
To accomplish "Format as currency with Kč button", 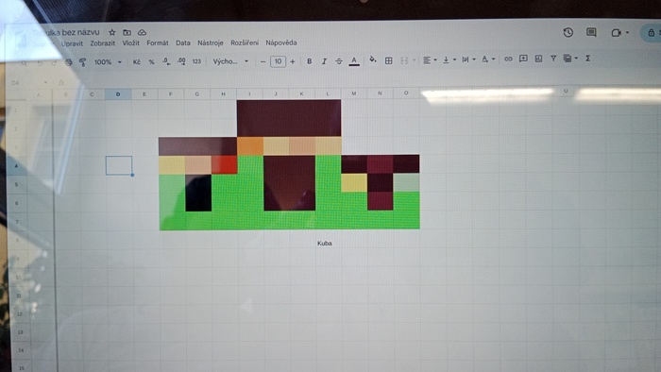I will click(137, 62).
